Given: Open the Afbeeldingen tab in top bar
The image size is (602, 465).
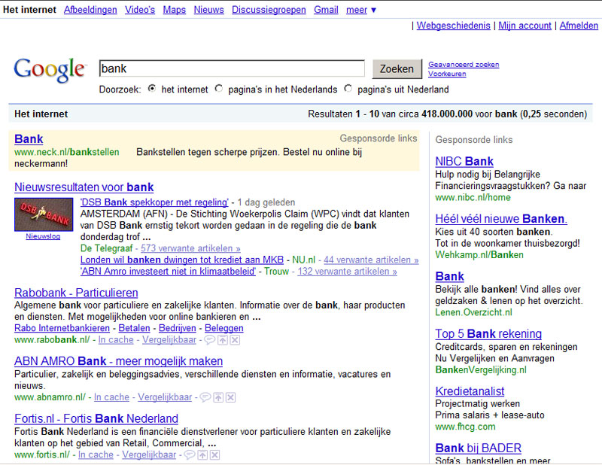Looking at the screenshot, I should 90,10.
